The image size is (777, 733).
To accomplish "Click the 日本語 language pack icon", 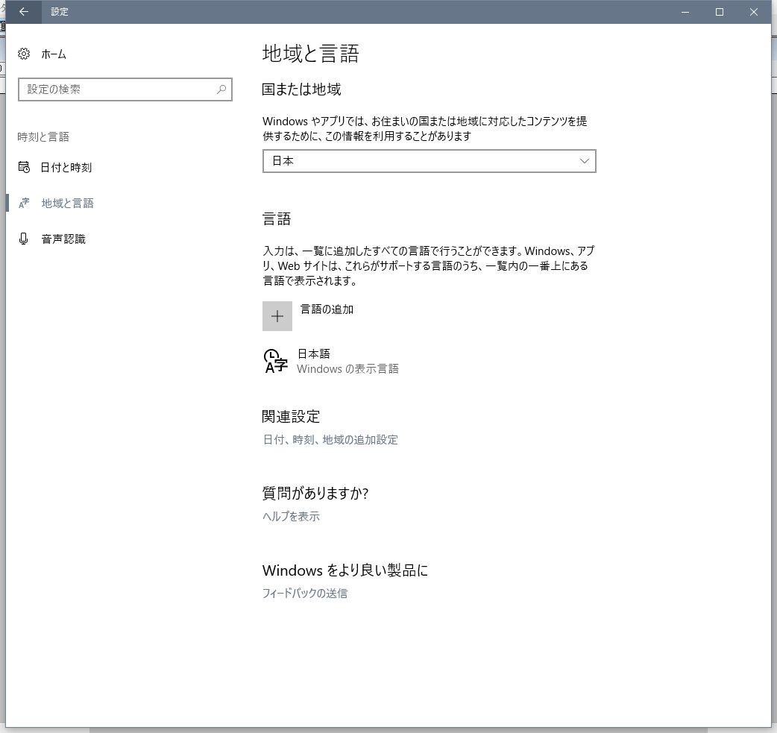I will [276, 361].
